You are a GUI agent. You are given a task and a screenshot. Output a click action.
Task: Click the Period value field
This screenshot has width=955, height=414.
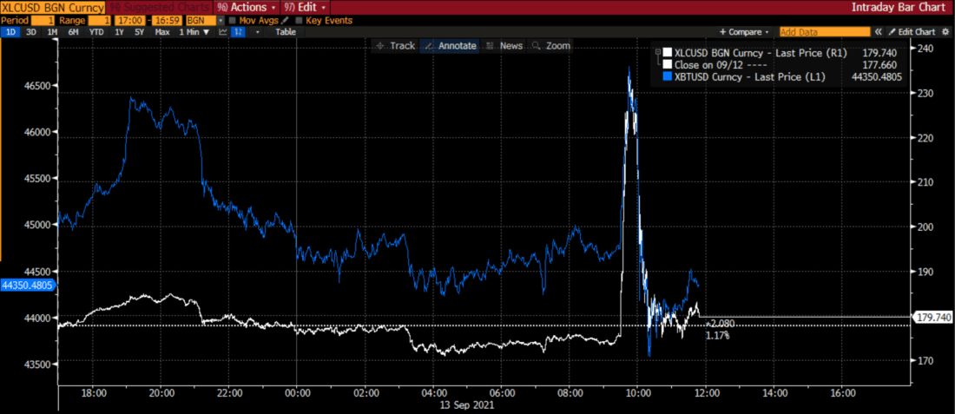click(42, 21)
